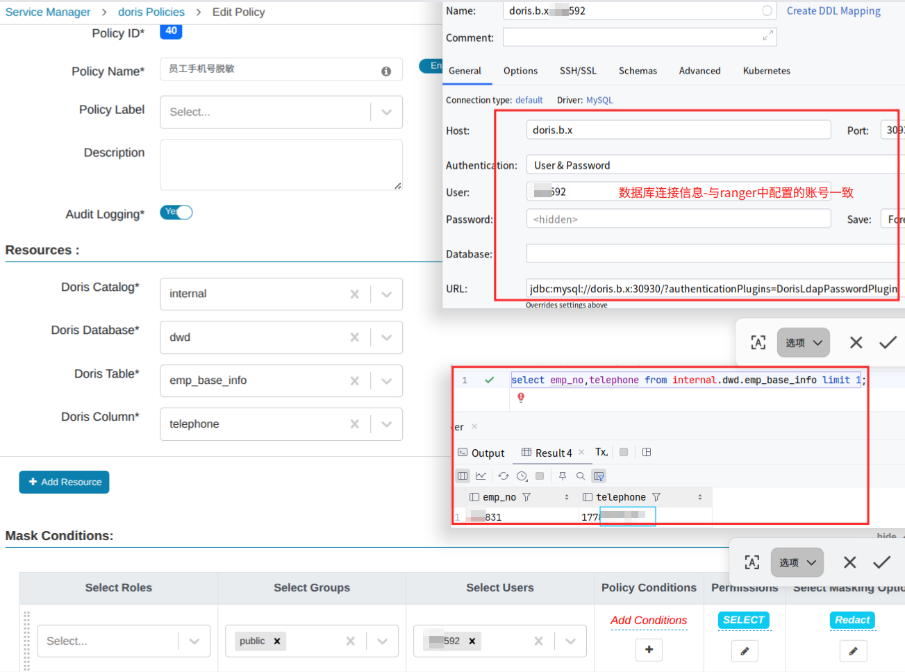Click the Policy Name info icon
This screenshot has height=672, width=905.
pos(386,71)
